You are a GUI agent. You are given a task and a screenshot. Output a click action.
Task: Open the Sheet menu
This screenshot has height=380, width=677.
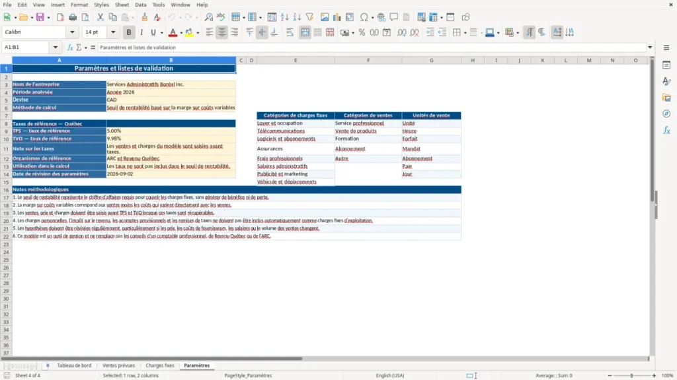pyautogui.click(x=122, y=5)
